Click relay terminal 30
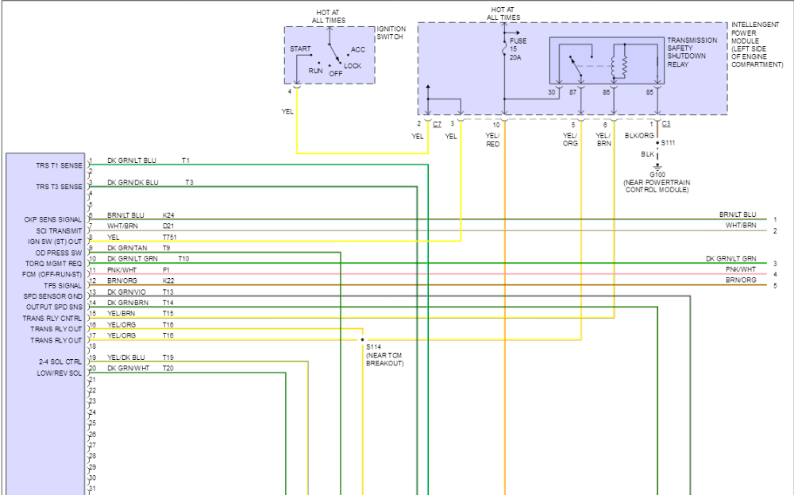This screenshot has width=794, height=495. tap(553, 94)
